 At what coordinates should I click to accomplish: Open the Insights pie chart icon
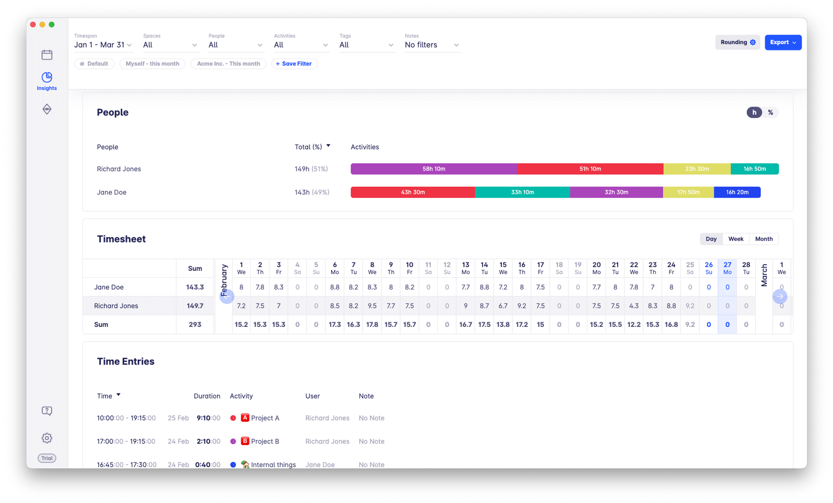pyautogui.click(x=47, y=77)
